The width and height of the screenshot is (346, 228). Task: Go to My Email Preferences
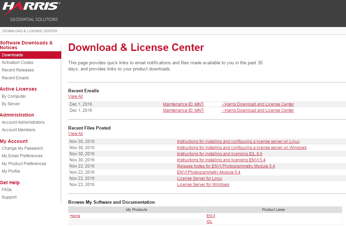22,156
